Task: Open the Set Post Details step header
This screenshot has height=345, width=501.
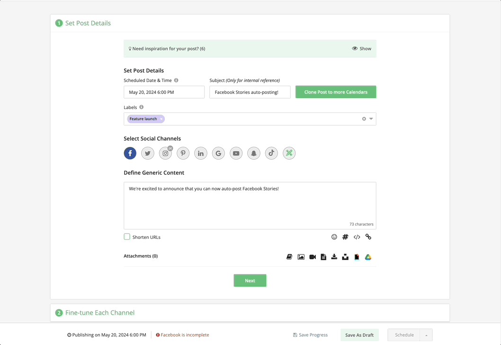Action: click(88, 23)
